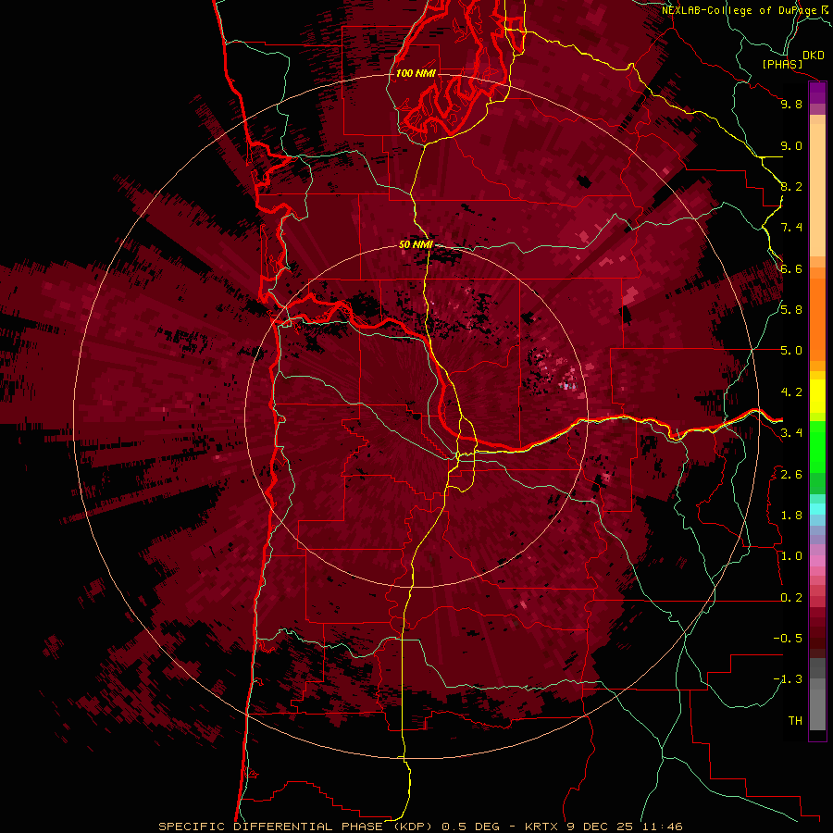Click the 9.0 scale value
Viewport: 833px width, 833px height.
[791, 145]
